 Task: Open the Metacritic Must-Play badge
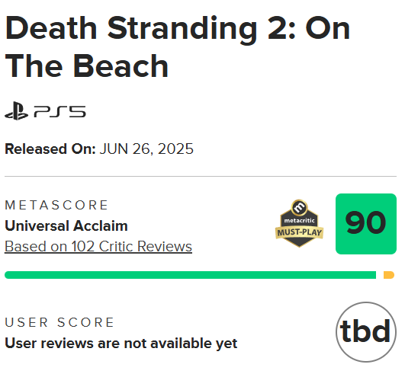click(299, 223)
